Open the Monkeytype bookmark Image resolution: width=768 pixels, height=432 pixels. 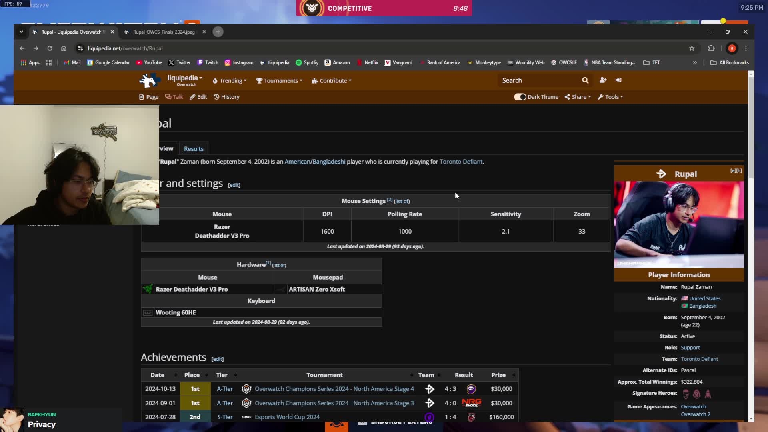point(484,63)
